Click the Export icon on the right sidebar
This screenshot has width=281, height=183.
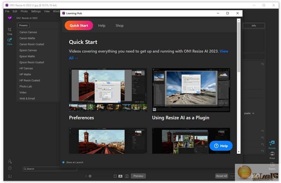coord(272,166)
